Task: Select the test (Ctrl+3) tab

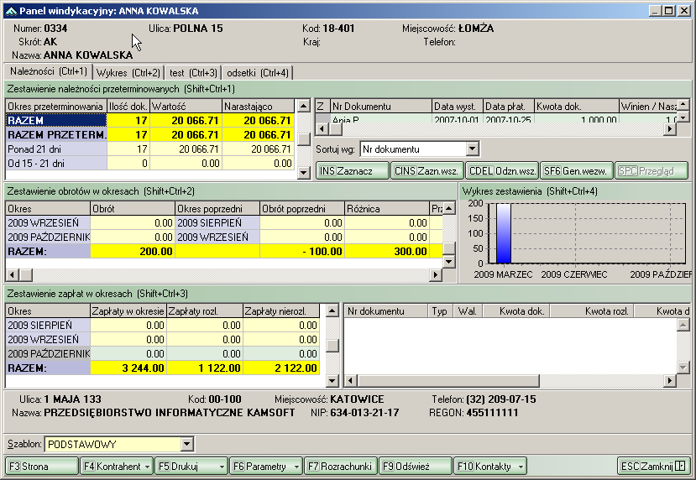Action: tap(193, 73)
